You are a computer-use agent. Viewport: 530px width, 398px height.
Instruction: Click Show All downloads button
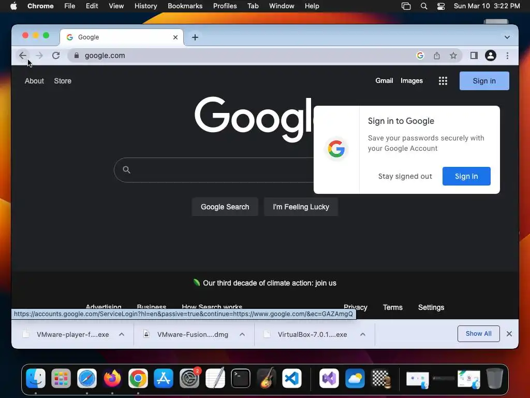tap(478, 334)
